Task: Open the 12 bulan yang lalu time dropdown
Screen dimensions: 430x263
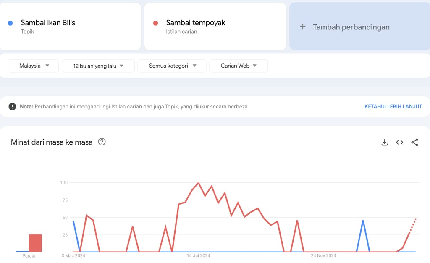Action: point(98,66)
